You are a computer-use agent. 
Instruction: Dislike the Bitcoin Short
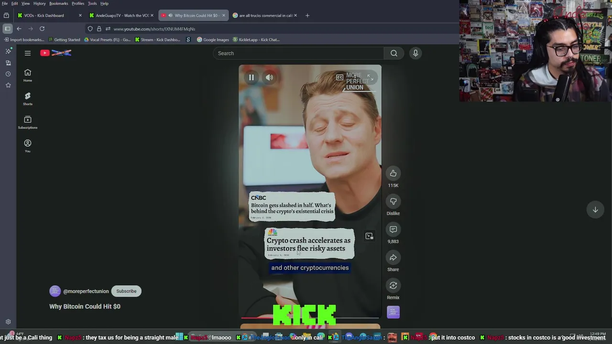coord(393,202)
